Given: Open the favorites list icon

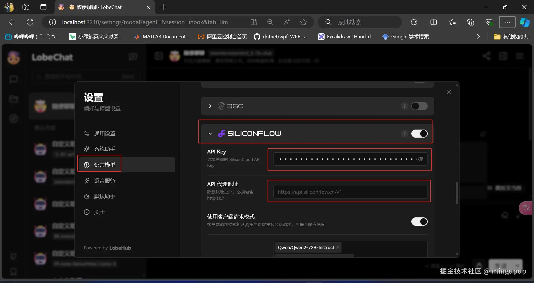Looking at the screenshot, I should tap(452, 22).
